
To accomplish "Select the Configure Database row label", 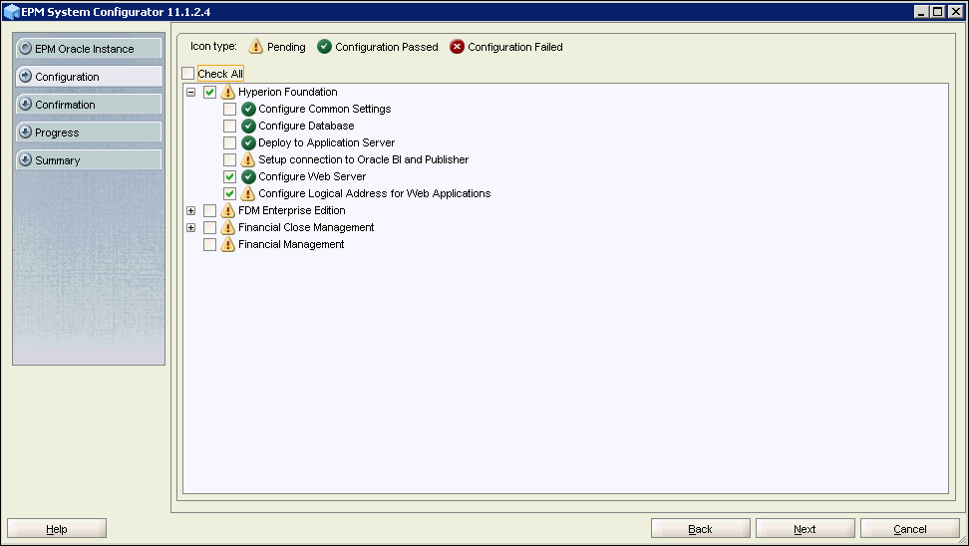I will click(306, 126).
